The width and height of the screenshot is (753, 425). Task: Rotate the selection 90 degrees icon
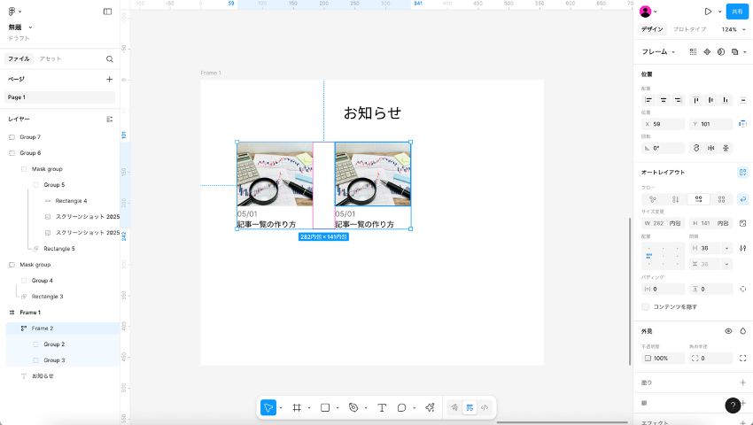(696, 149)
